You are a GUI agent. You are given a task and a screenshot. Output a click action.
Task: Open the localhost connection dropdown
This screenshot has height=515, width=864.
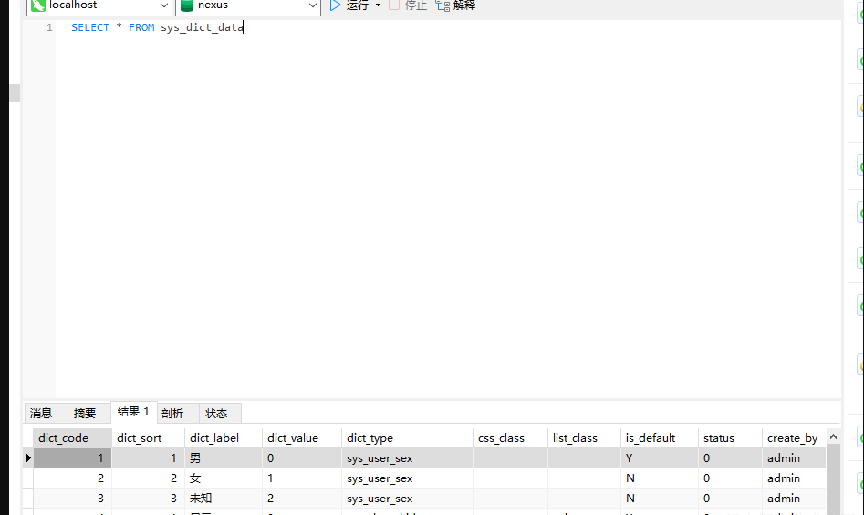pos(165,5)
